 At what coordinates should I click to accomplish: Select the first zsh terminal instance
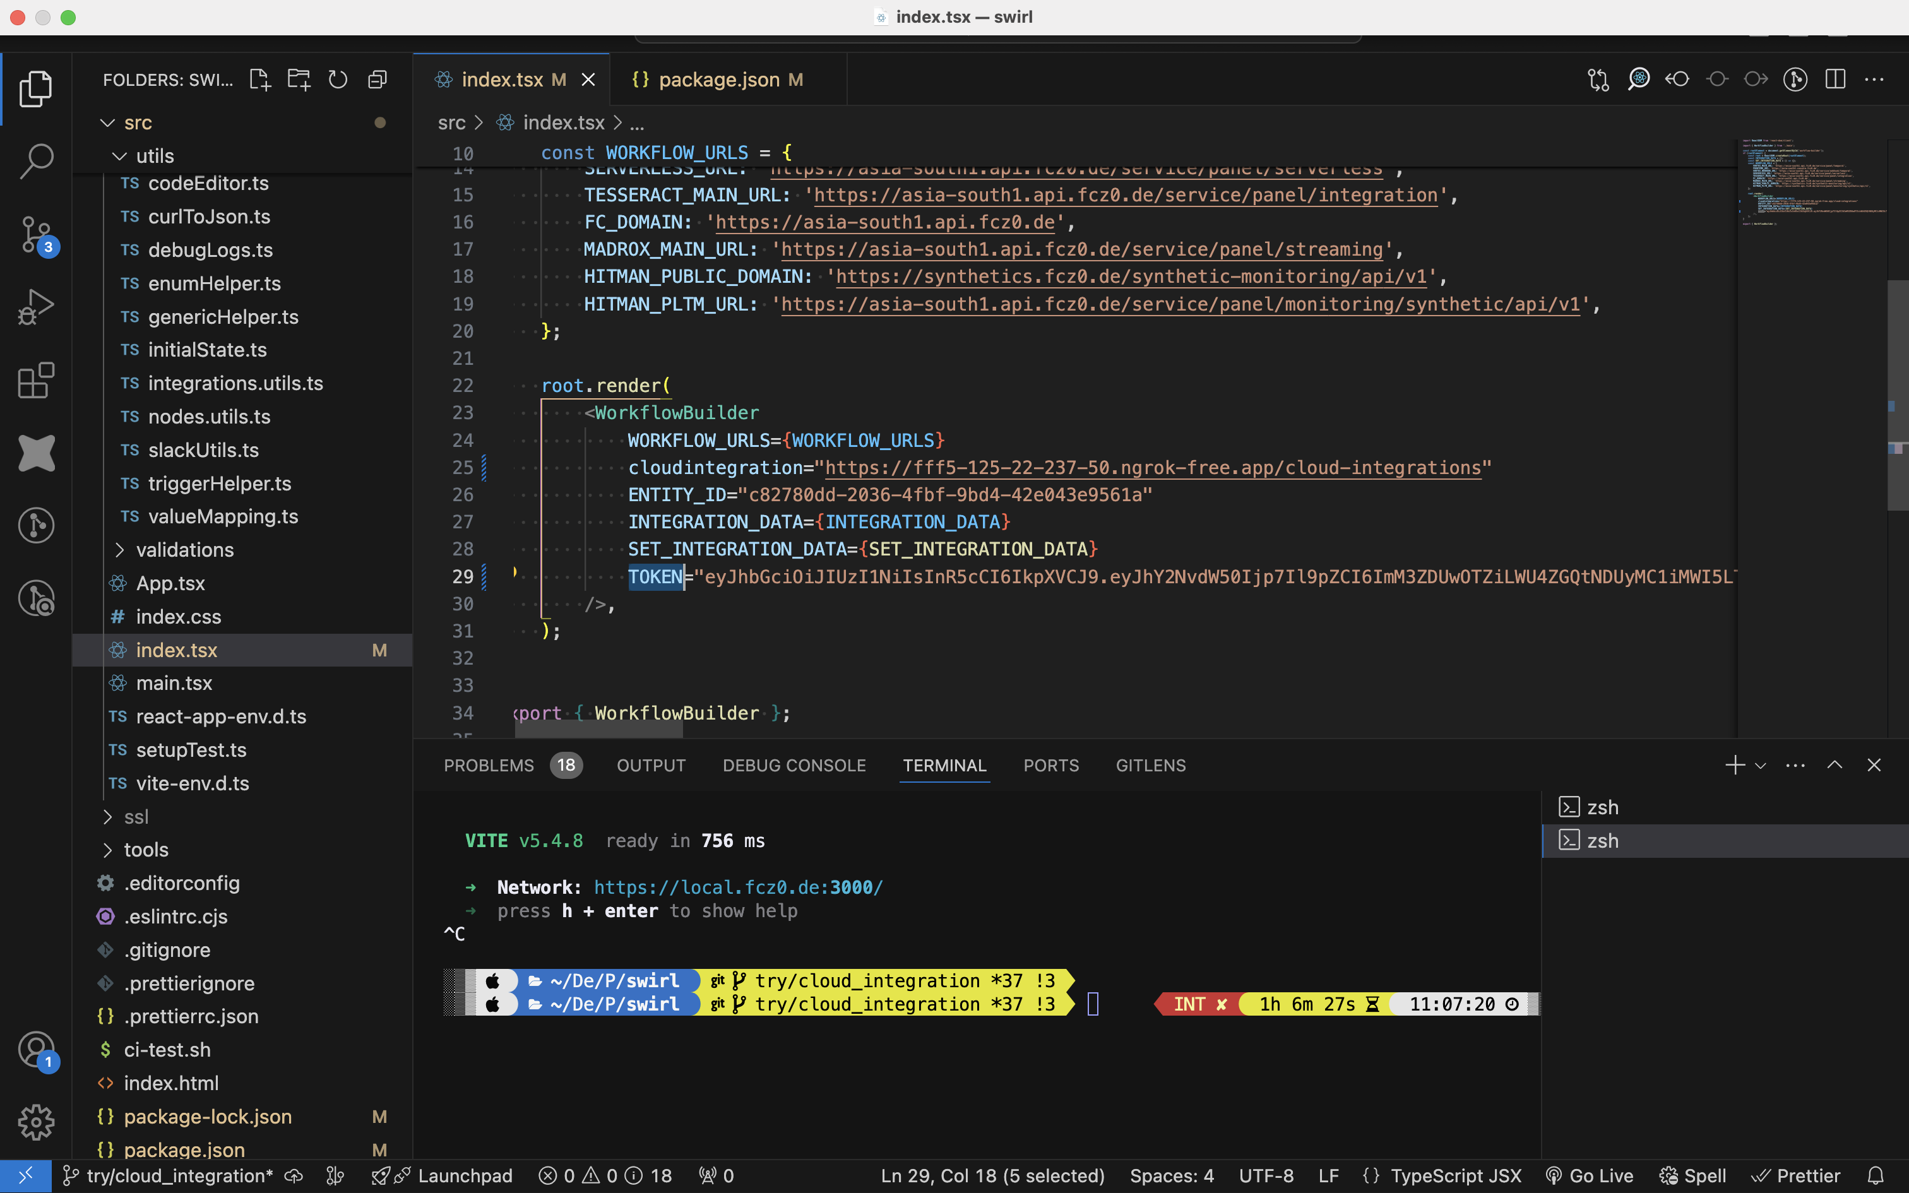click(1725, 807)
